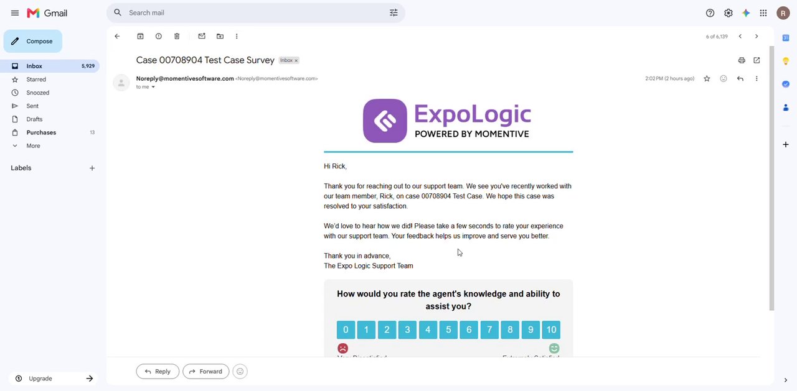Rate the agent 2
The image size is (797, 391).
[387, 329]
